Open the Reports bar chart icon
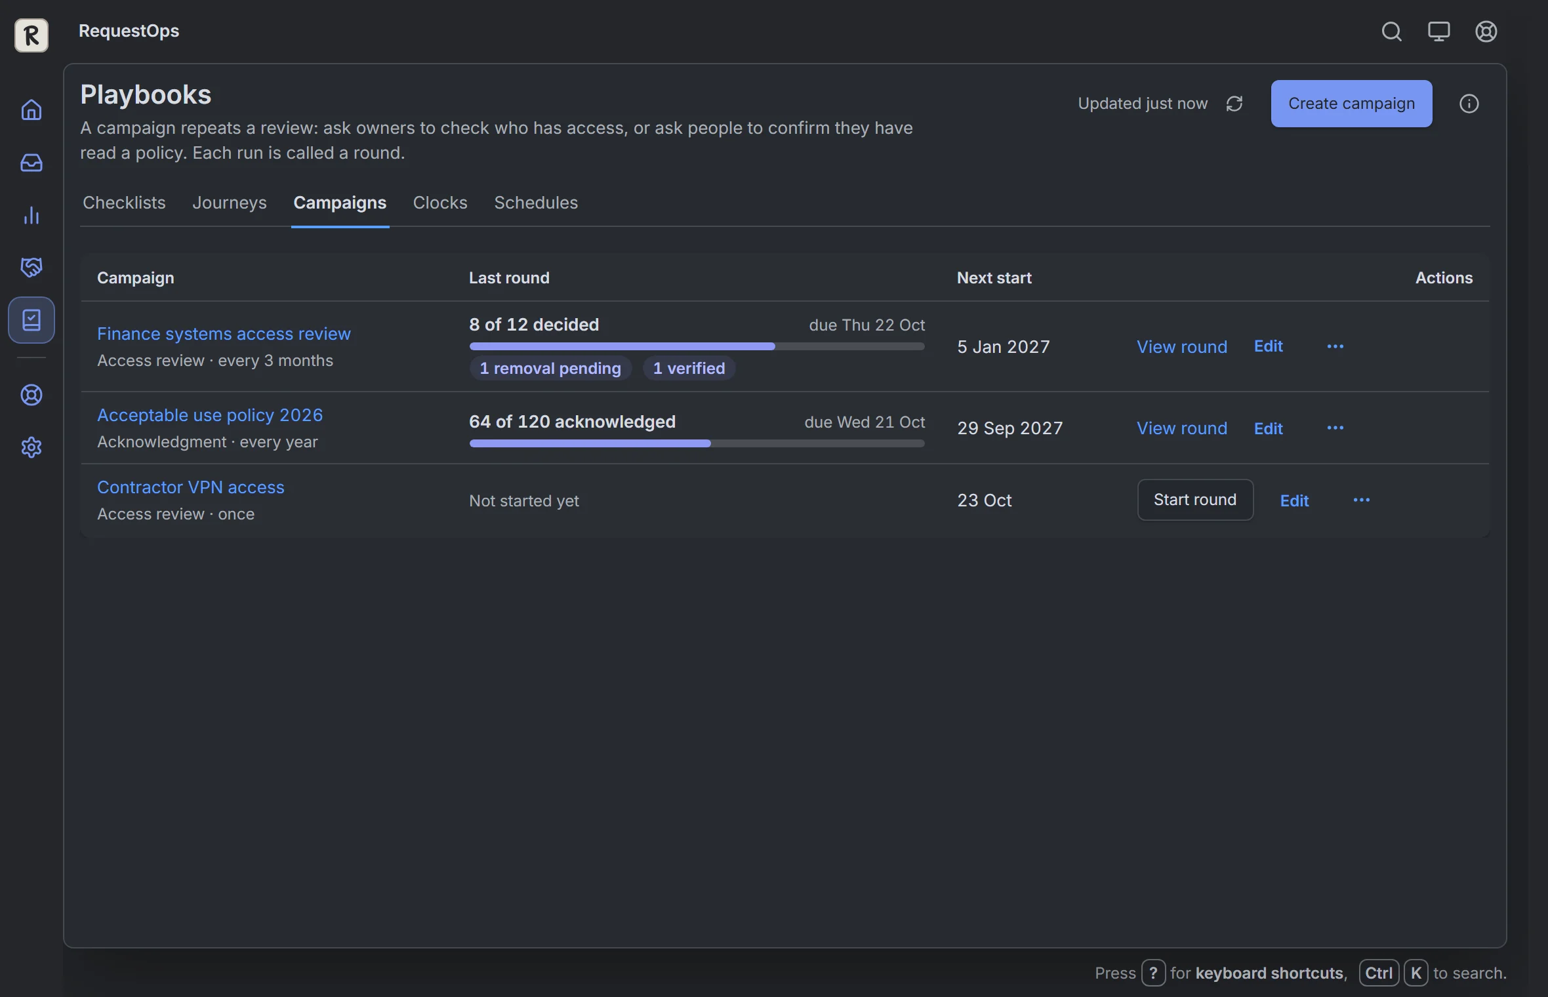Screen dimensions: 1548x997 point(31,215)
